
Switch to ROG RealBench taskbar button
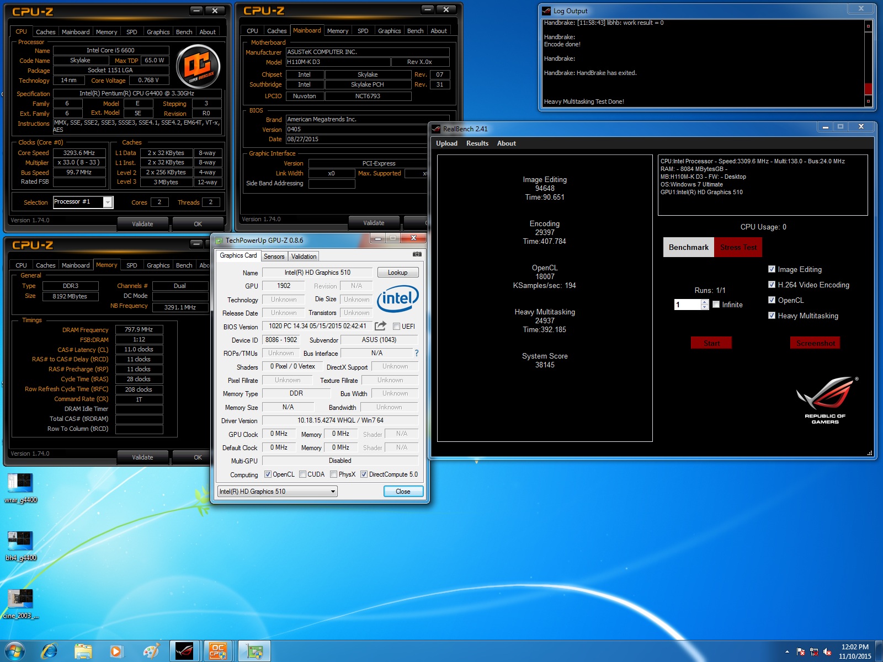(x=184, y=652)
